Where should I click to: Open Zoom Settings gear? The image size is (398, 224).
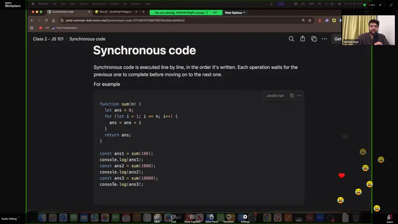[x=245, y=218]
